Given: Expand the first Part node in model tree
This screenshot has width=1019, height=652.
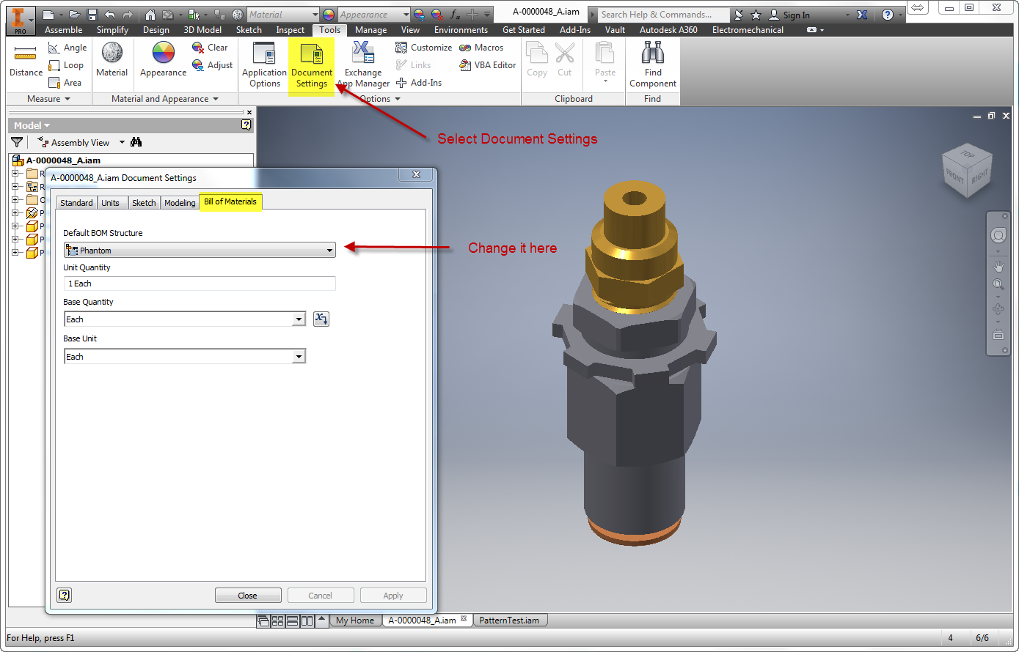Looking at the screenshot, I should 14,212.
